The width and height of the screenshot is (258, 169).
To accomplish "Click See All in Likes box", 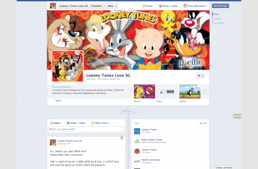I will (203, 123).
